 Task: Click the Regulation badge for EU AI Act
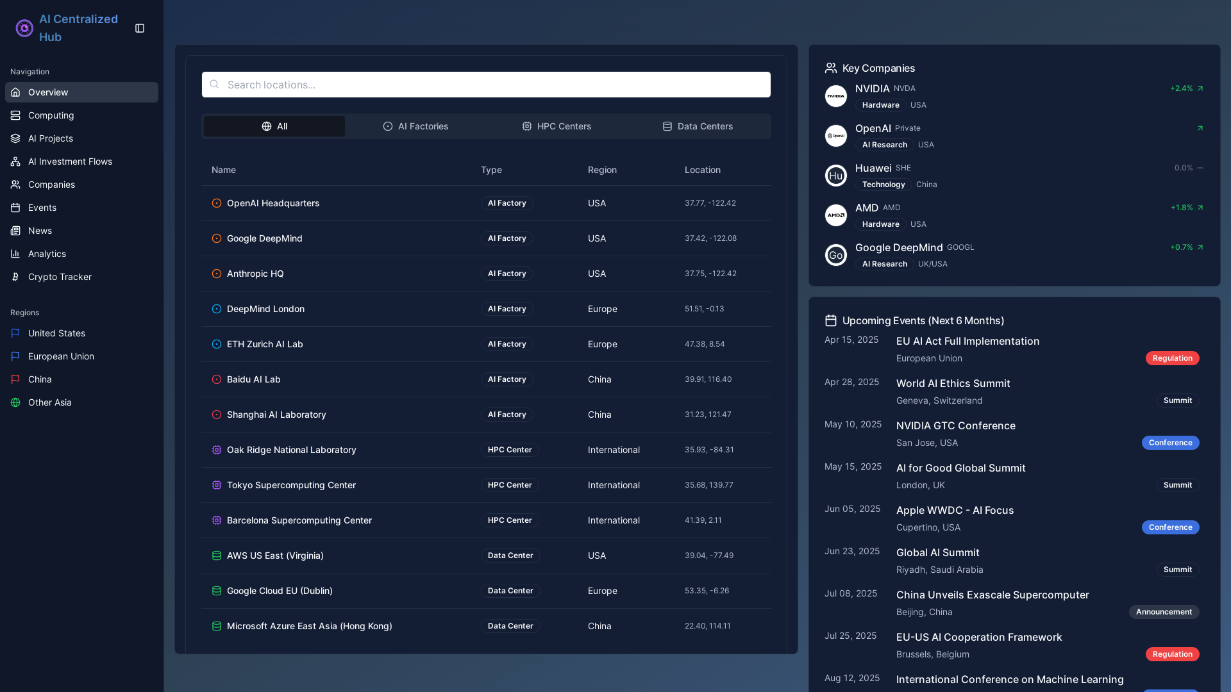1172,358
